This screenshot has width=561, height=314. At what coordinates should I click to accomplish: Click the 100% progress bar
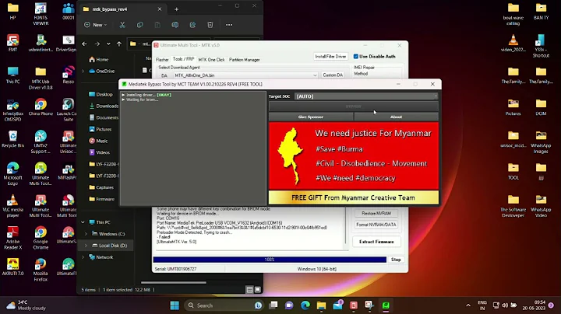pyautogui.click(x=270, y=260)
